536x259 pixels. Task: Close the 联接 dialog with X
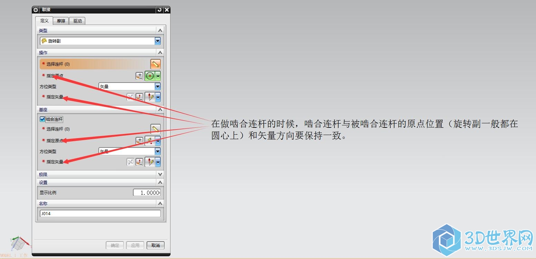pyautogui.click(x=167, y=10)
